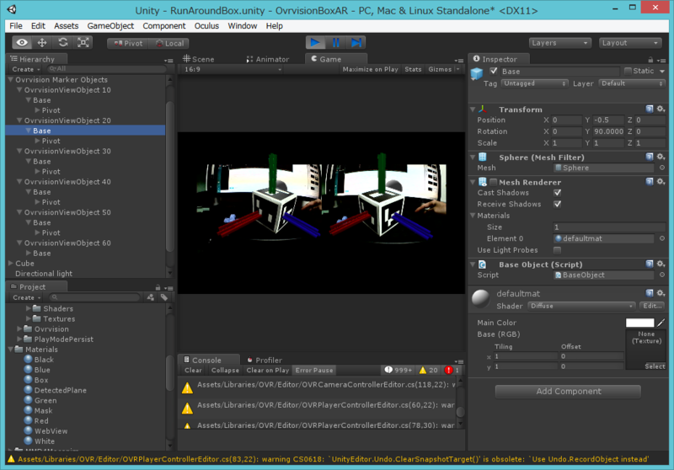Screen dimensions: 674x470
Task: Open the Layout dropdown
Action: (x=629, y=43)
